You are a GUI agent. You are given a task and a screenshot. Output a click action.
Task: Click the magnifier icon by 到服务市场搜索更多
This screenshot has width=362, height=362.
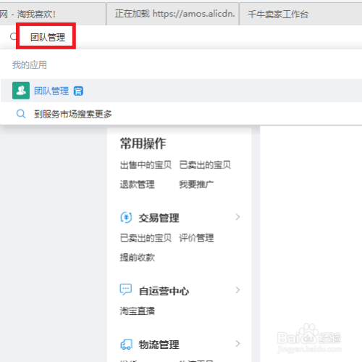tap(21, 114)
